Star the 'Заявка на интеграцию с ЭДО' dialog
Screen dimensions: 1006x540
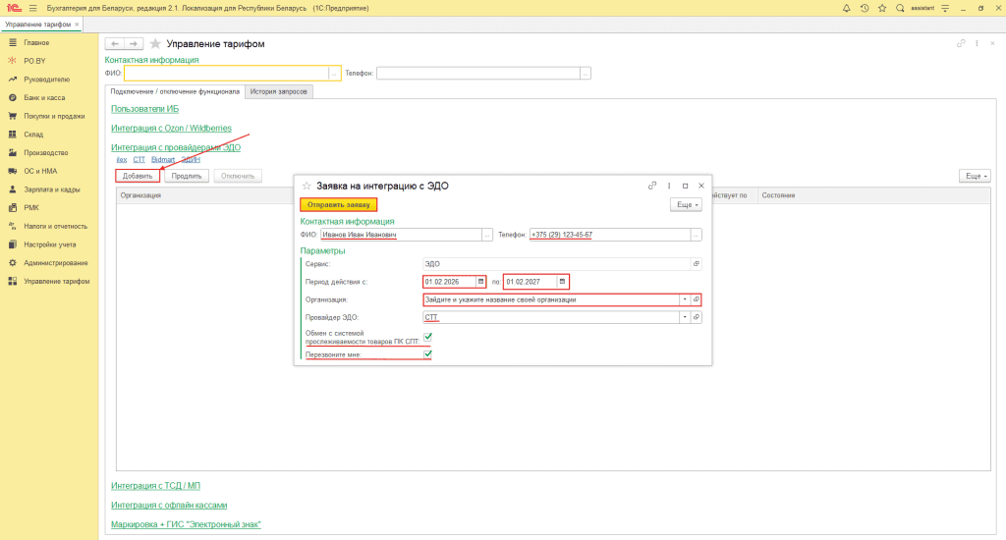[x=307, y=186]
